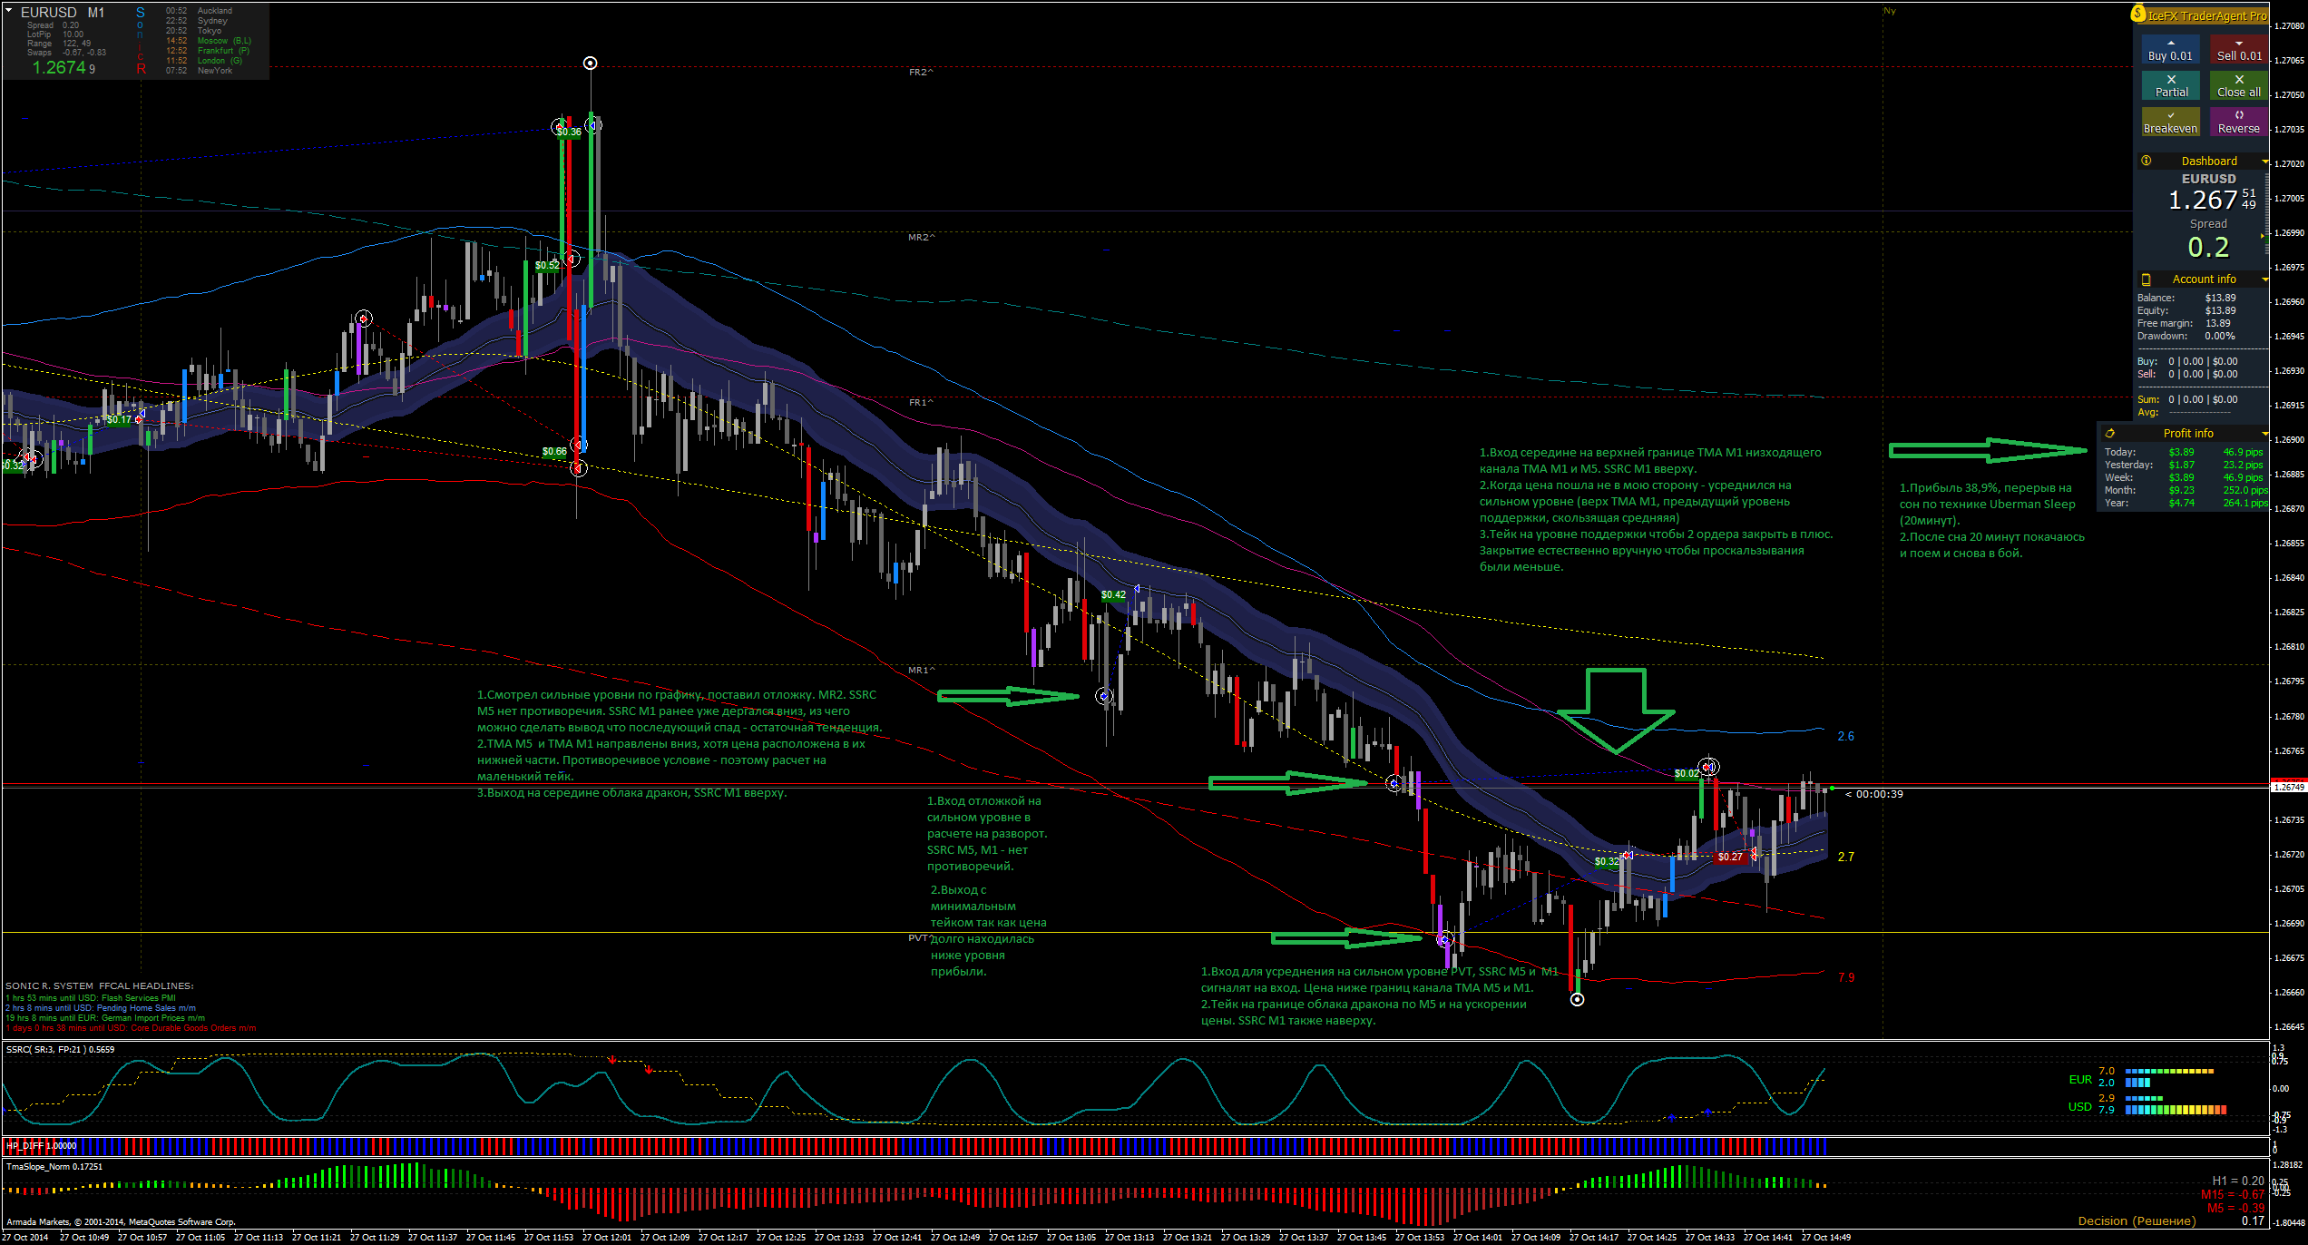Click the $0.52 trade profit label

547,266
